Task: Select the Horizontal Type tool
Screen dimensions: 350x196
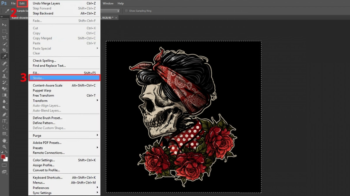Action: (x=4, y=121)
